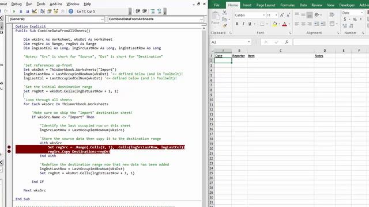Apply Accounting format with the dollar icon
This screenshot has width=369, height=207.
tap(345, 20)
